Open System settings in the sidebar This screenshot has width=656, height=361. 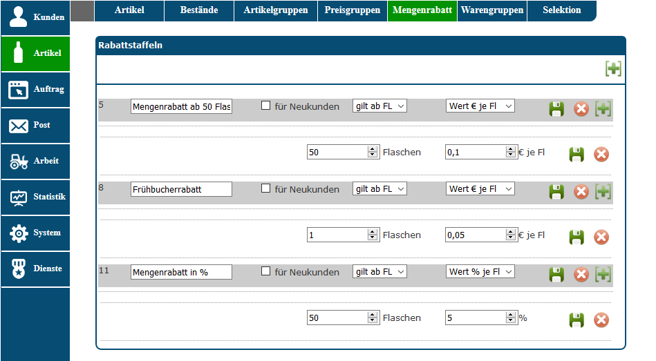[x=35, y=233]
